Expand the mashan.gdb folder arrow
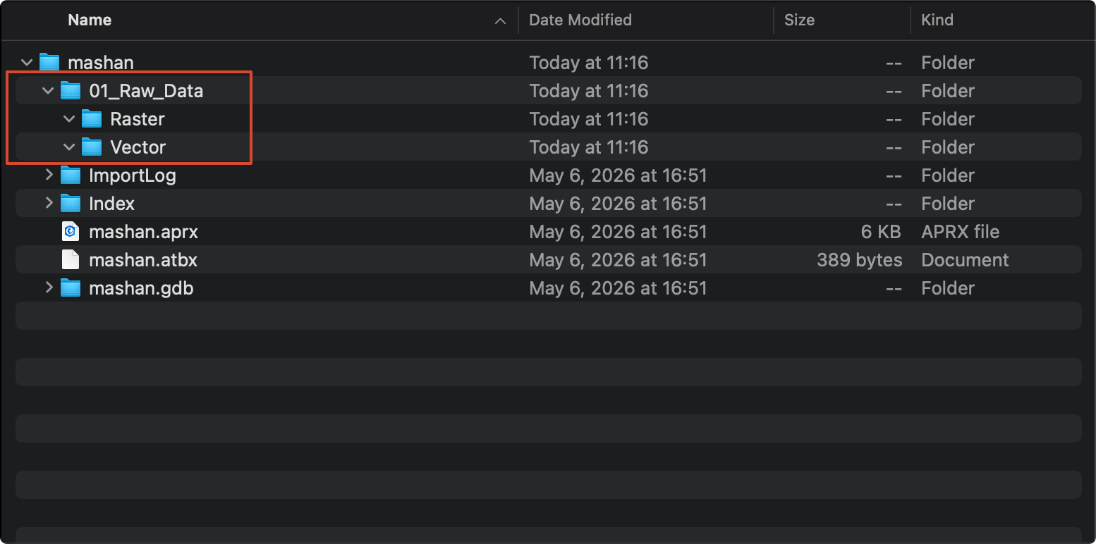1096x544 pixels. pyautogui.click(x=49, y=288)
